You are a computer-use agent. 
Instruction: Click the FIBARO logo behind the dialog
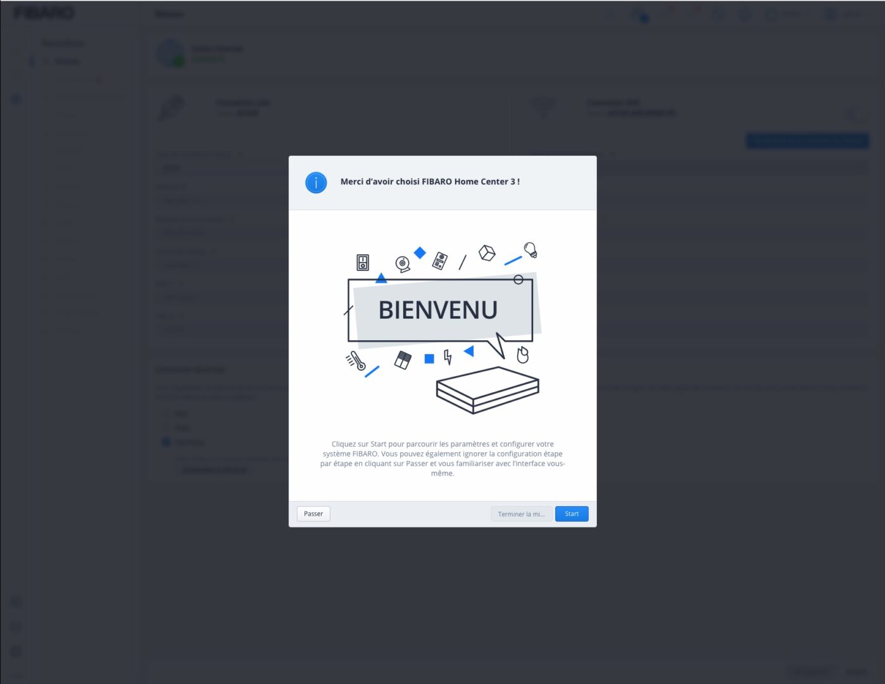point(44,13)
